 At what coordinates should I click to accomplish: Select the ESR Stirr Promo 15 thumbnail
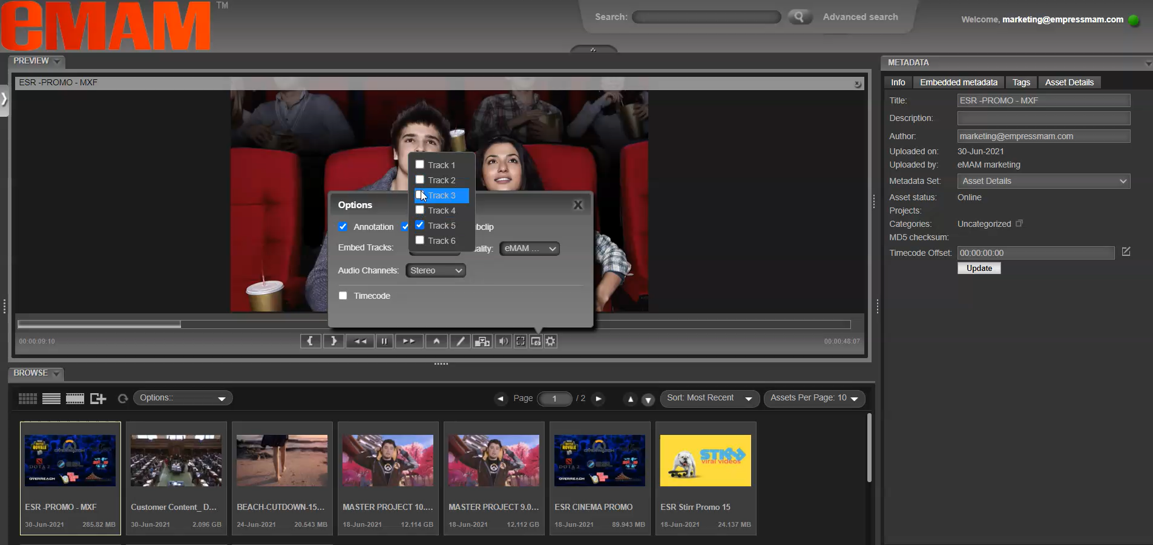(705, 460)
